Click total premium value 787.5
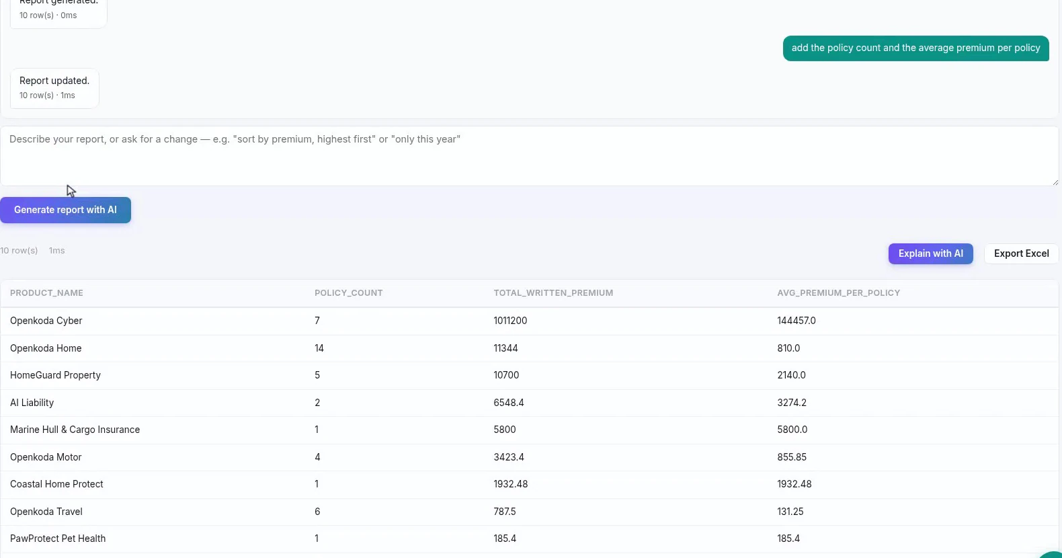Viewport: 1062px width, 558px height. (x=505, y=512)
